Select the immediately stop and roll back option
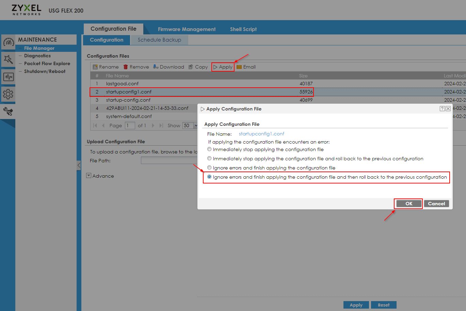This screenshot has height=311, width=466. (x=209, y=158)
